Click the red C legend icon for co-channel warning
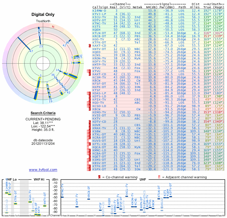Screen dimensions: 227x218 pyautogui.click(x=99, y=177)
